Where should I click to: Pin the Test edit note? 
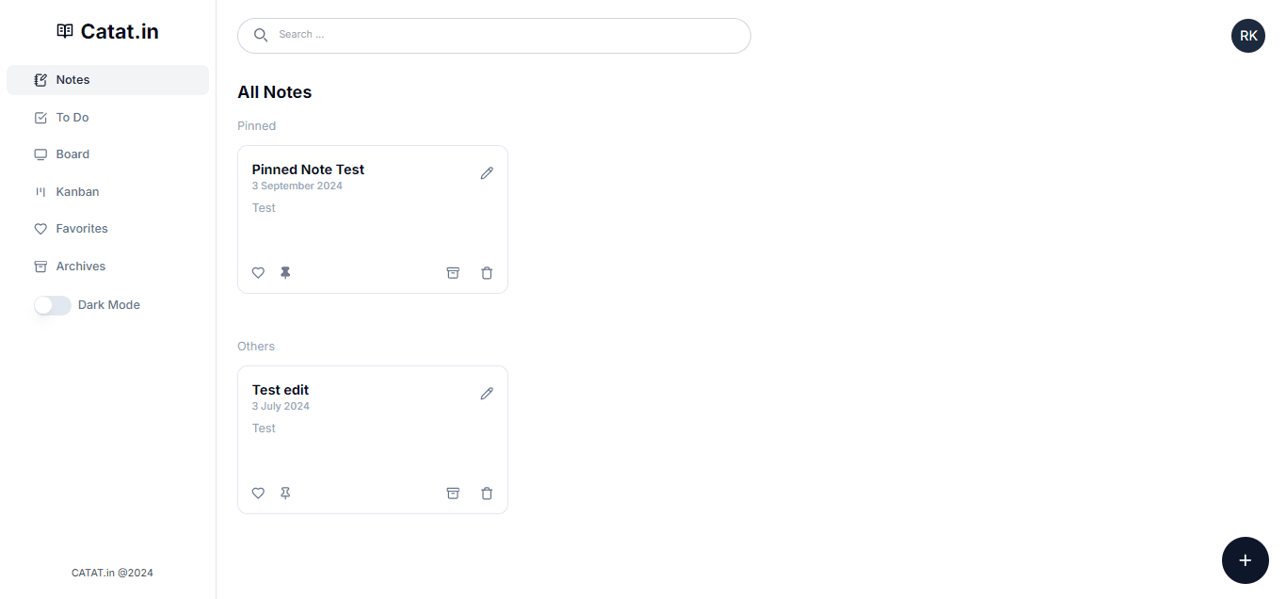pyautogui.click(x=285, y=494)
